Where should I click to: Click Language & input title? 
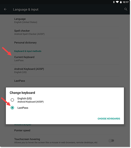coord(26,10)
